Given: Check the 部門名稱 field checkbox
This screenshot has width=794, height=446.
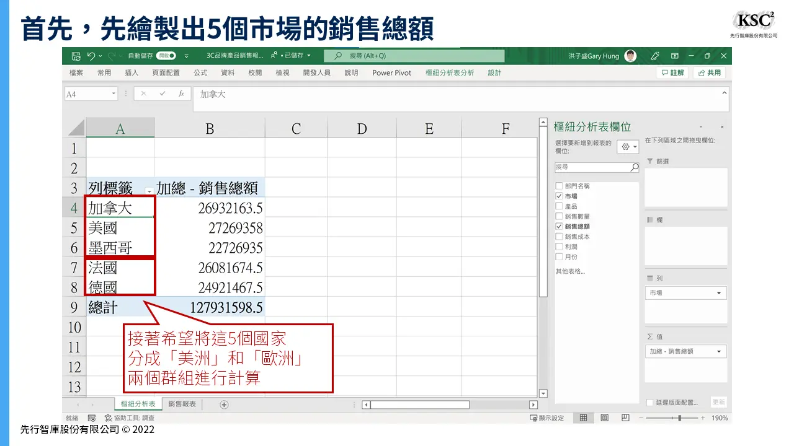Looking at the screenshot, I should (559, 186).
